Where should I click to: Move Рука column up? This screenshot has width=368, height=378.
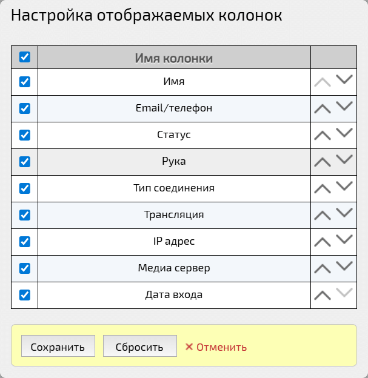tap(323, 162)
